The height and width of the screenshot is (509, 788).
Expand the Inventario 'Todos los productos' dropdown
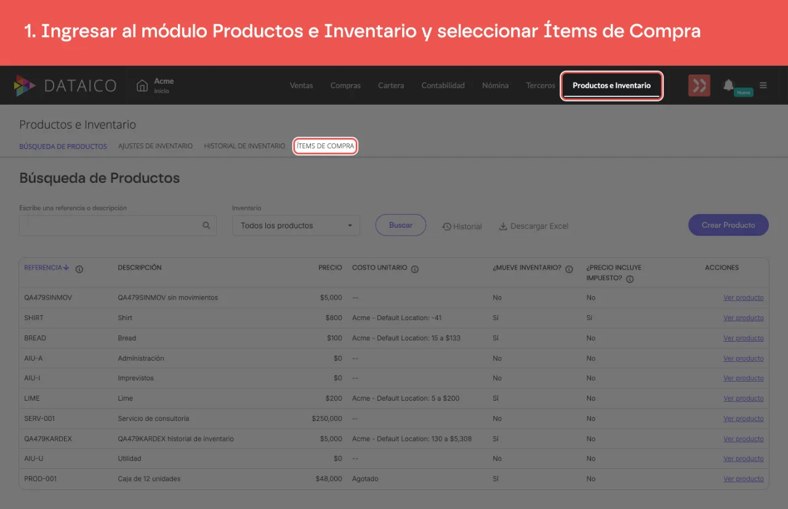click(296, 226)
